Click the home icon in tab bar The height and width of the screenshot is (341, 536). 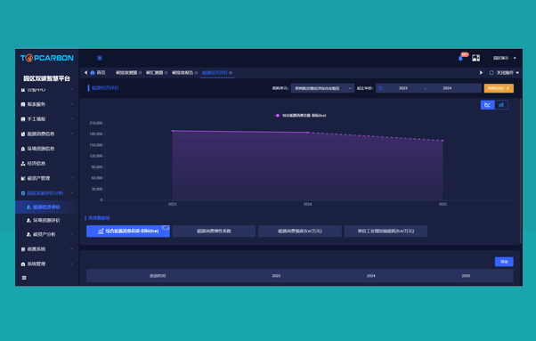pos(93,72)
